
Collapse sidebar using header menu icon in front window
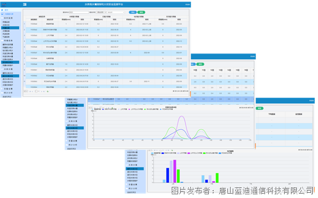pyautogui.click(x=25, y=4)
